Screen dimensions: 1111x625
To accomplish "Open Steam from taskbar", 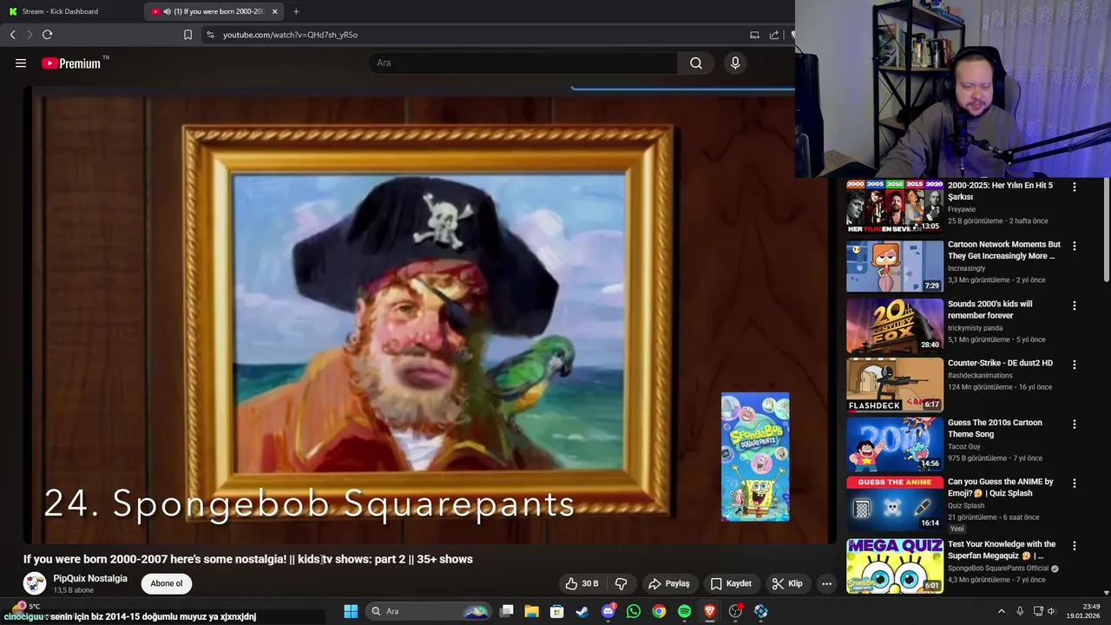I will 582,611.
